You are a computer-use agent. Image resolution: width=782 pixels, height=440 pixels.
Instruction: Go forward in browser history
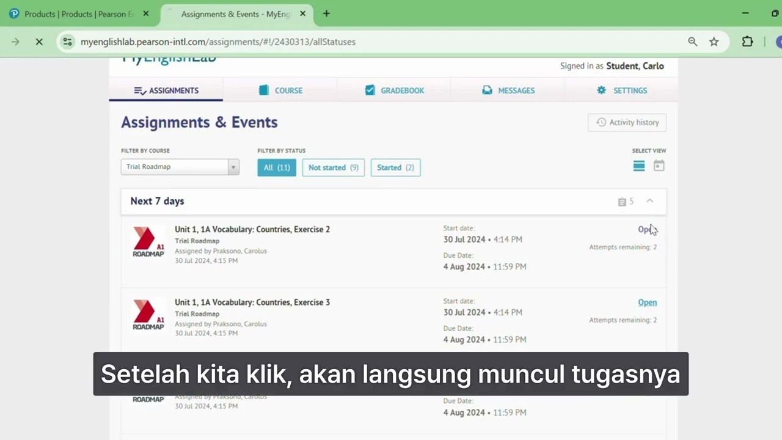click(x=15, y=42)
